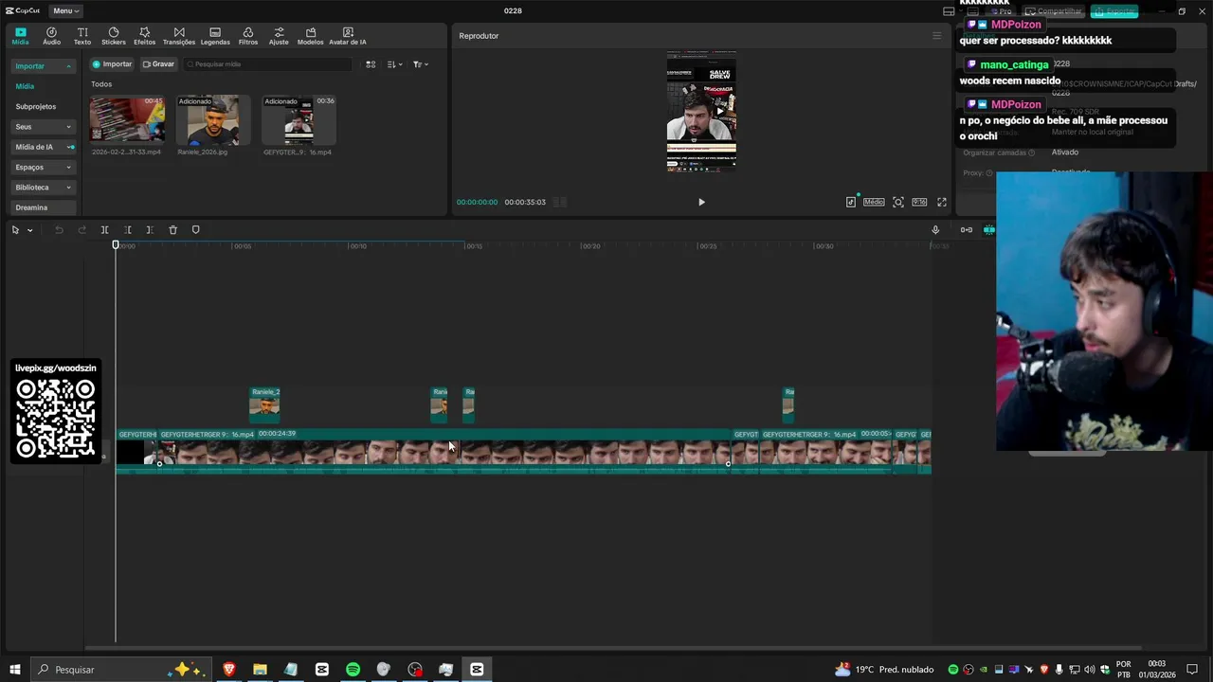
Task: Toggle the highlighted auto-snap timeline icon
Action: pos(989,230)
